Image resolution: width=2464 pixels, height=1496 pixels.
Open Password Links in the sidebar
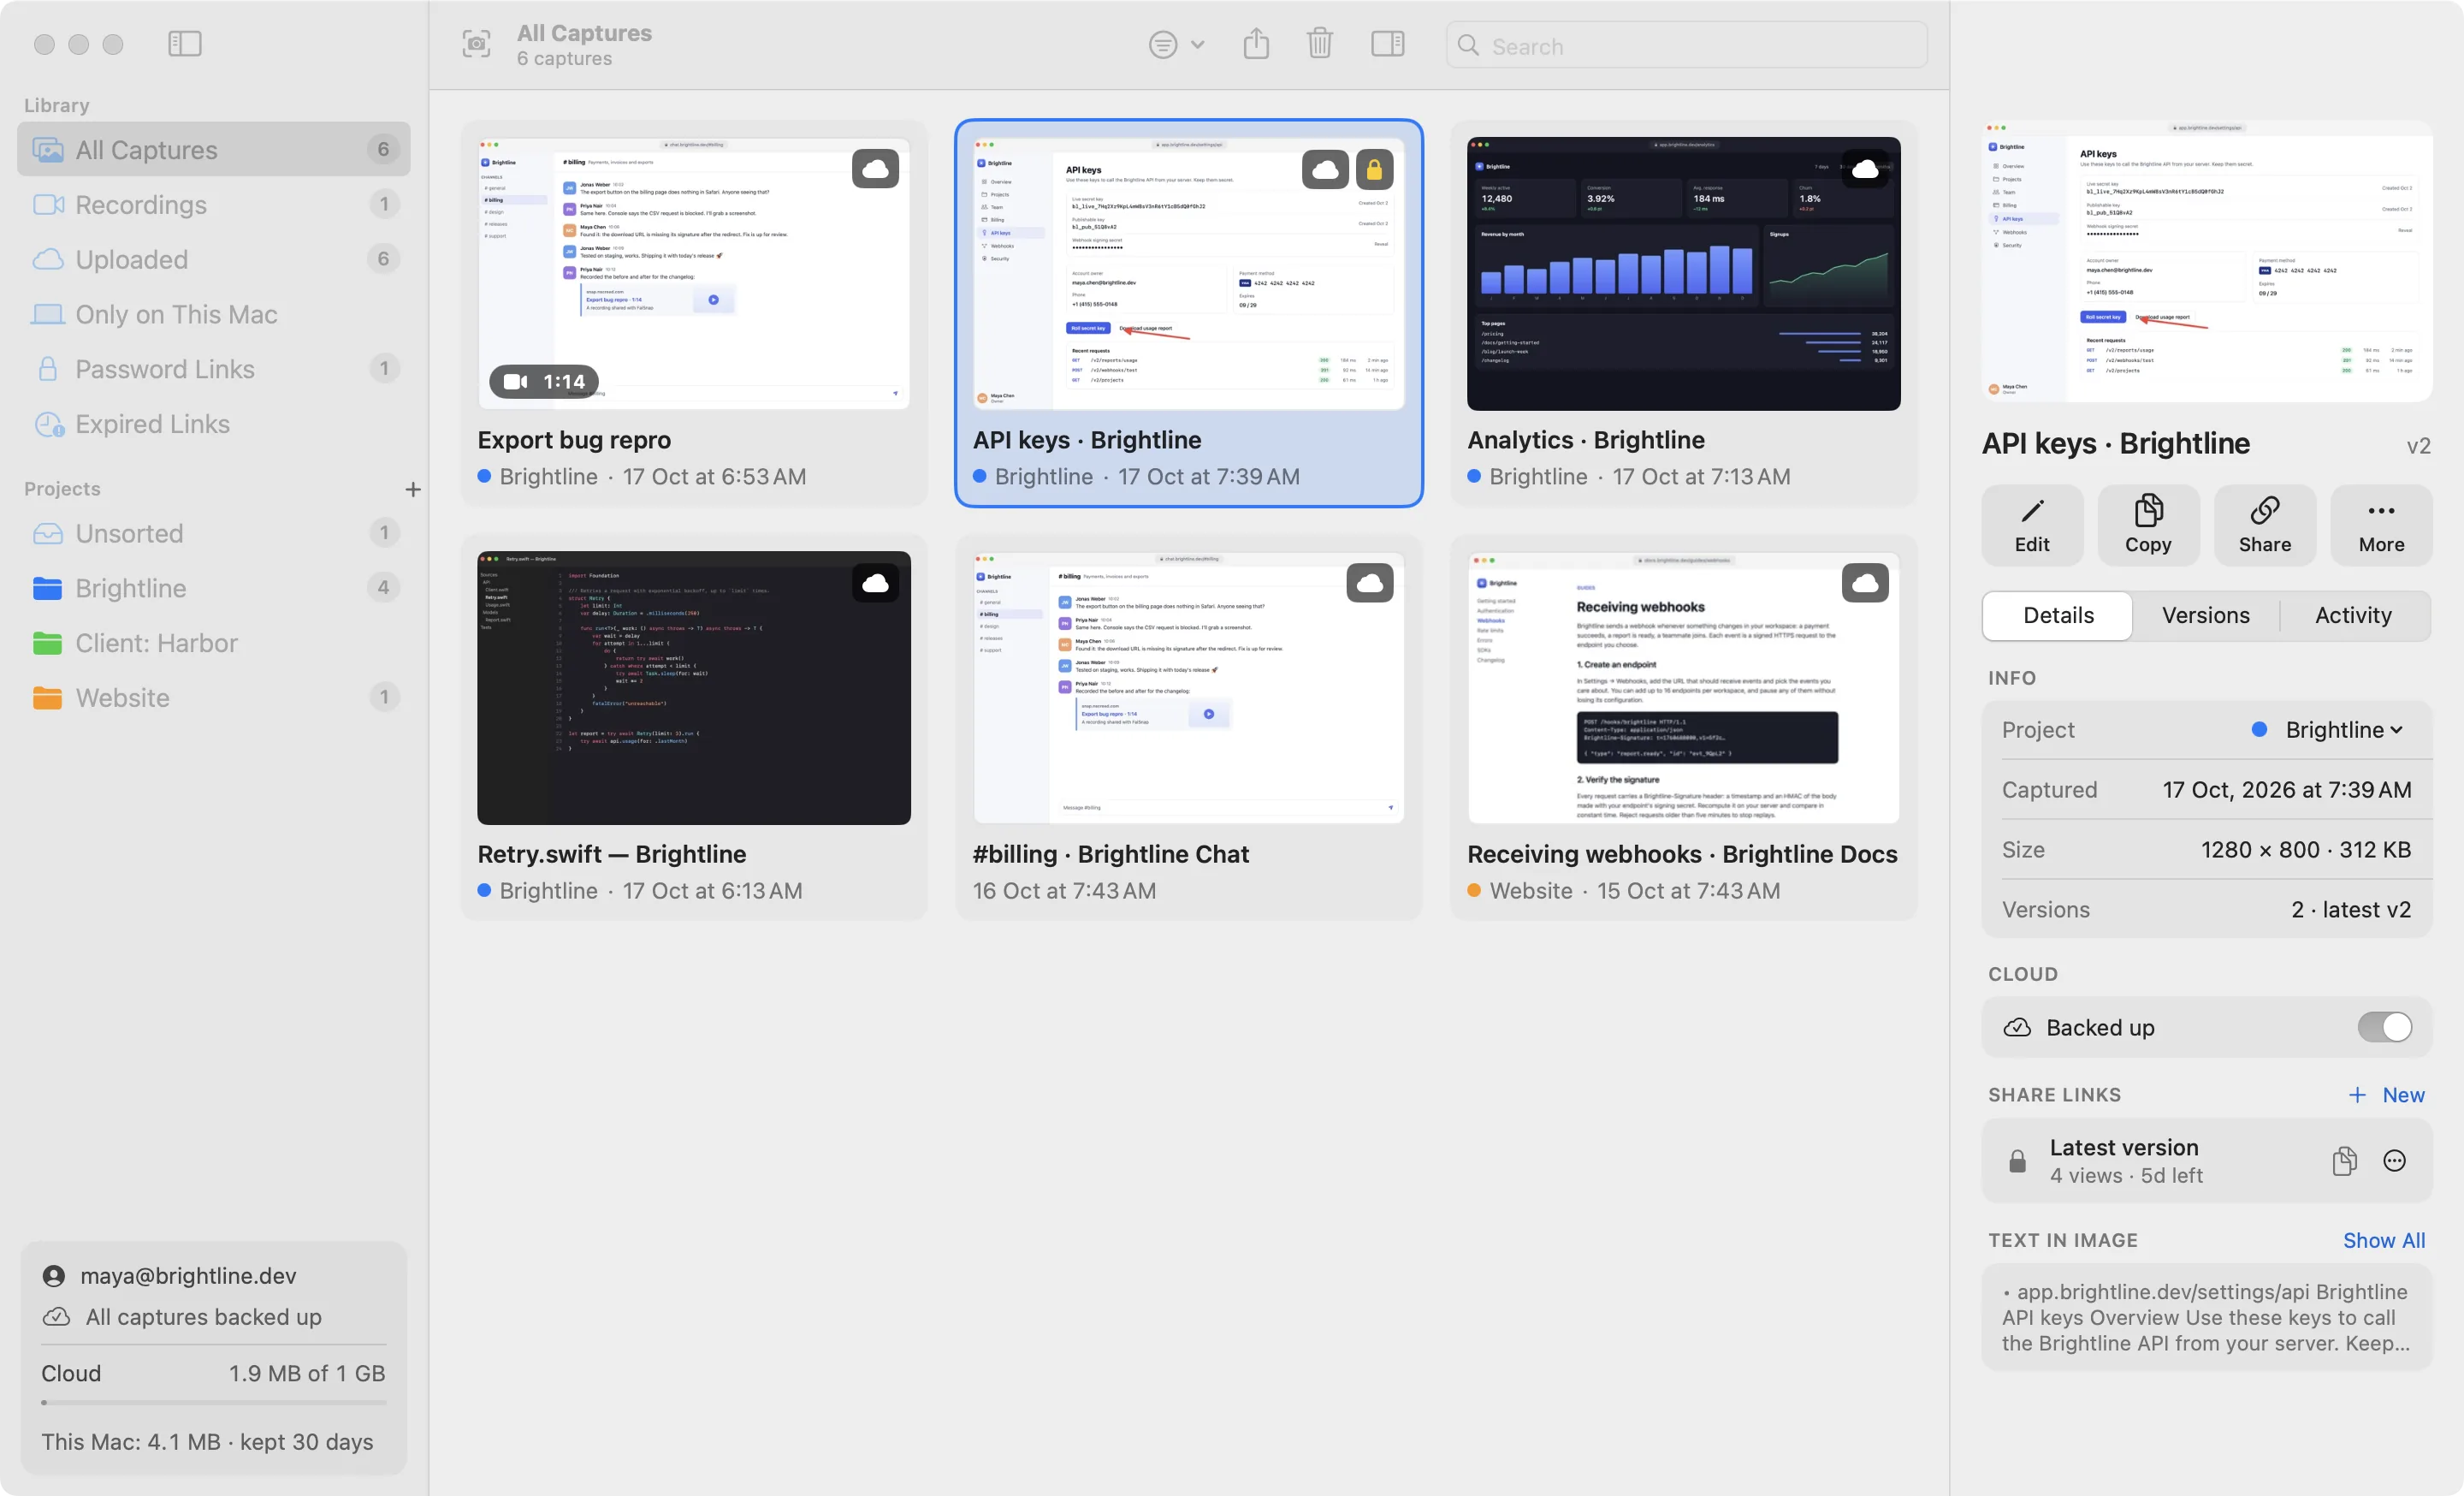tap(214, 369)
